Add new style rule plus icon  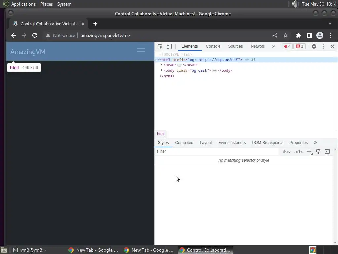tap(309, 151)
